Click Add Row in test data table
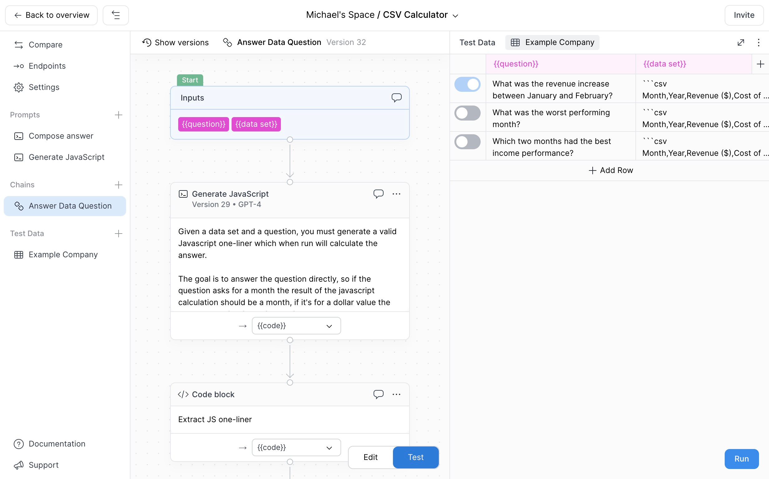 pyautogui.click(x=611, y=170)
